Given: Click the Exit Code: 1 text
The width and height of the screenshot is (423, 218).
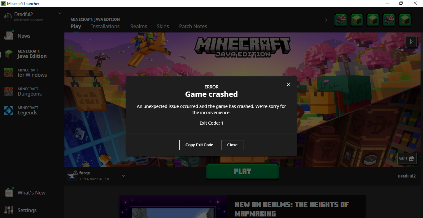Looking at the screenshot, I should point(211,123).
